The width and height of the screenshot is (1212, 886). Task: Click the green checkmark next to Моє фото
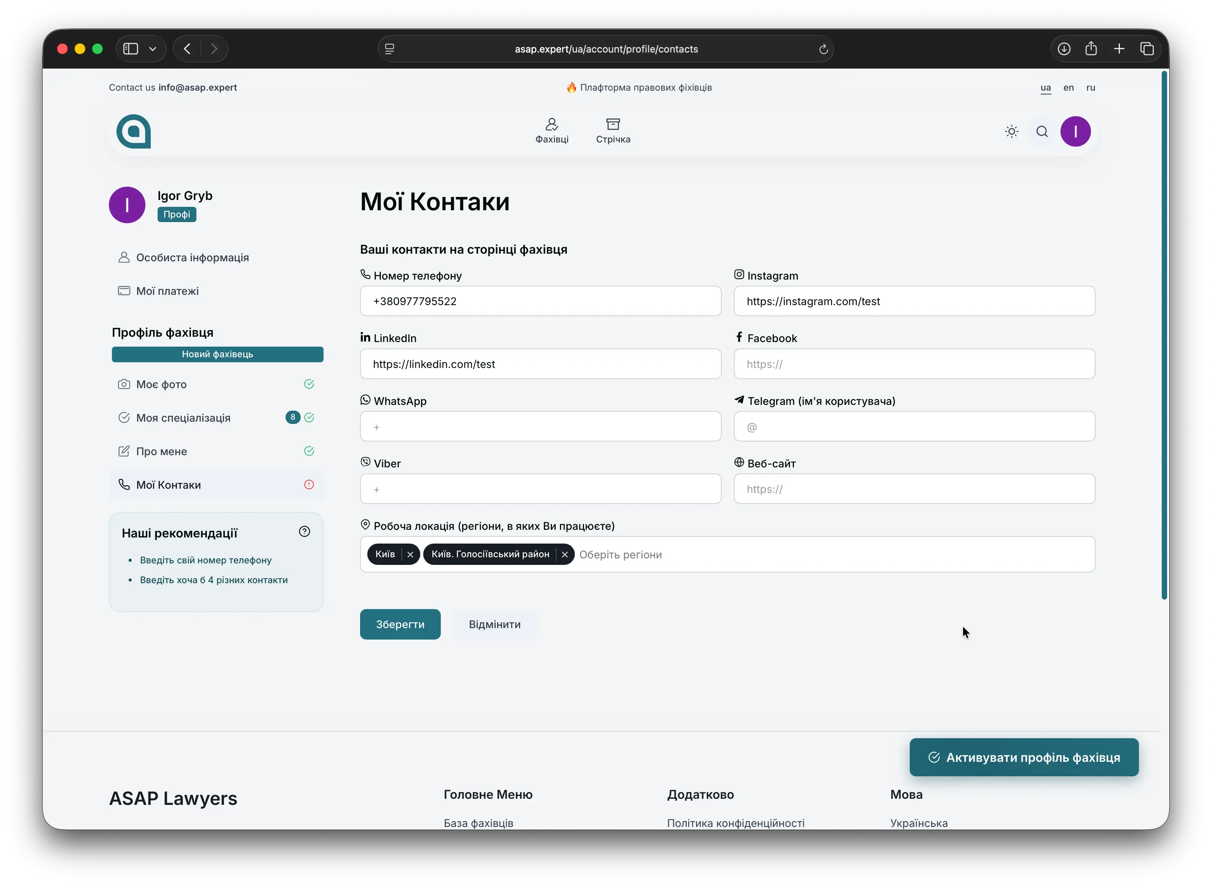tap(309, 384)
